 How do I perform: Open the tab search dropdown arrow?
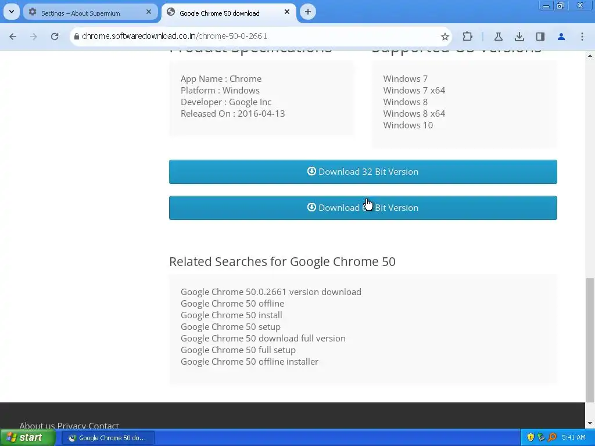12,12
